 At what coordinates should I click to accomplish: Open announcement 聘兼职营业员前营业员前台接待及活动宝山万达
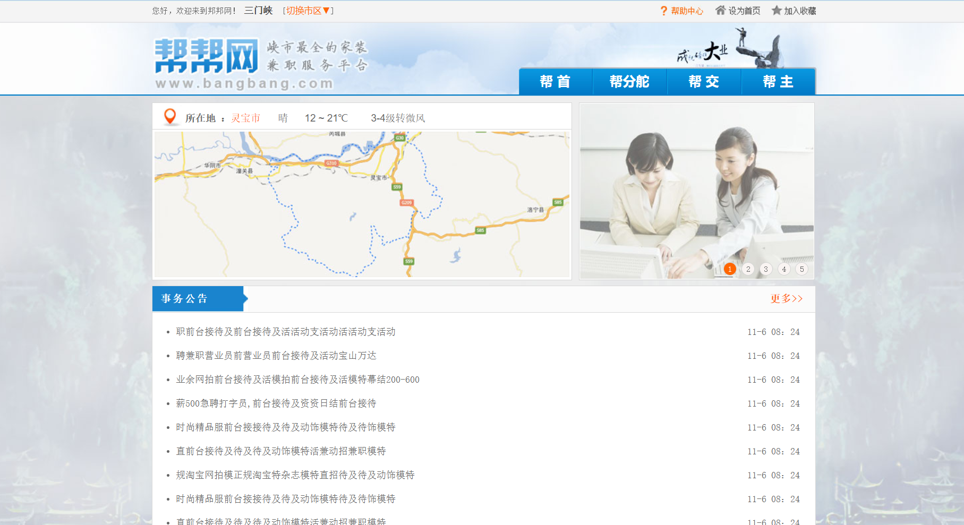pos(276,356)
